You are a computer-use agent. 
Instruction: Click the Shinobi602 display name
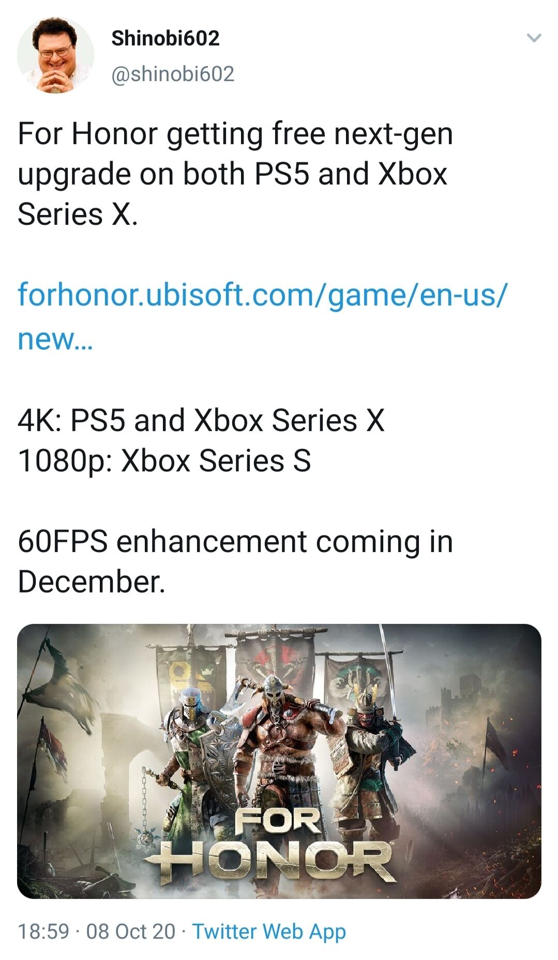coord(165,38)
